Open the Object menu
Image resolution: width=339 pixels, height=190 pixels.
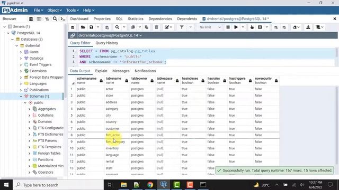pyautogui.click(x=55, y=10)
